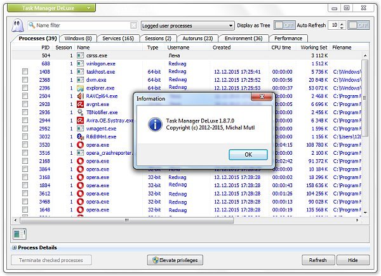Toggle the Auto Refresh switch

358,25
